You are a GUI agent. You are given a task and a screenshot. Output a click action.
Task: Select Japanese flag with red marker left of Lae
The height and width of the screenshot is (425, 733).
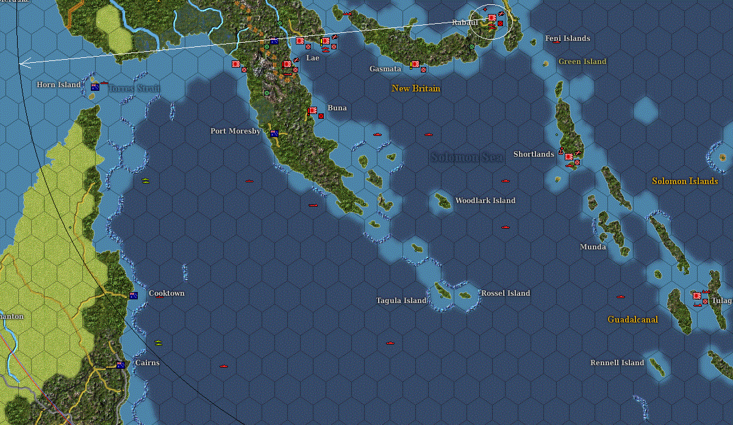click(287, 64)
